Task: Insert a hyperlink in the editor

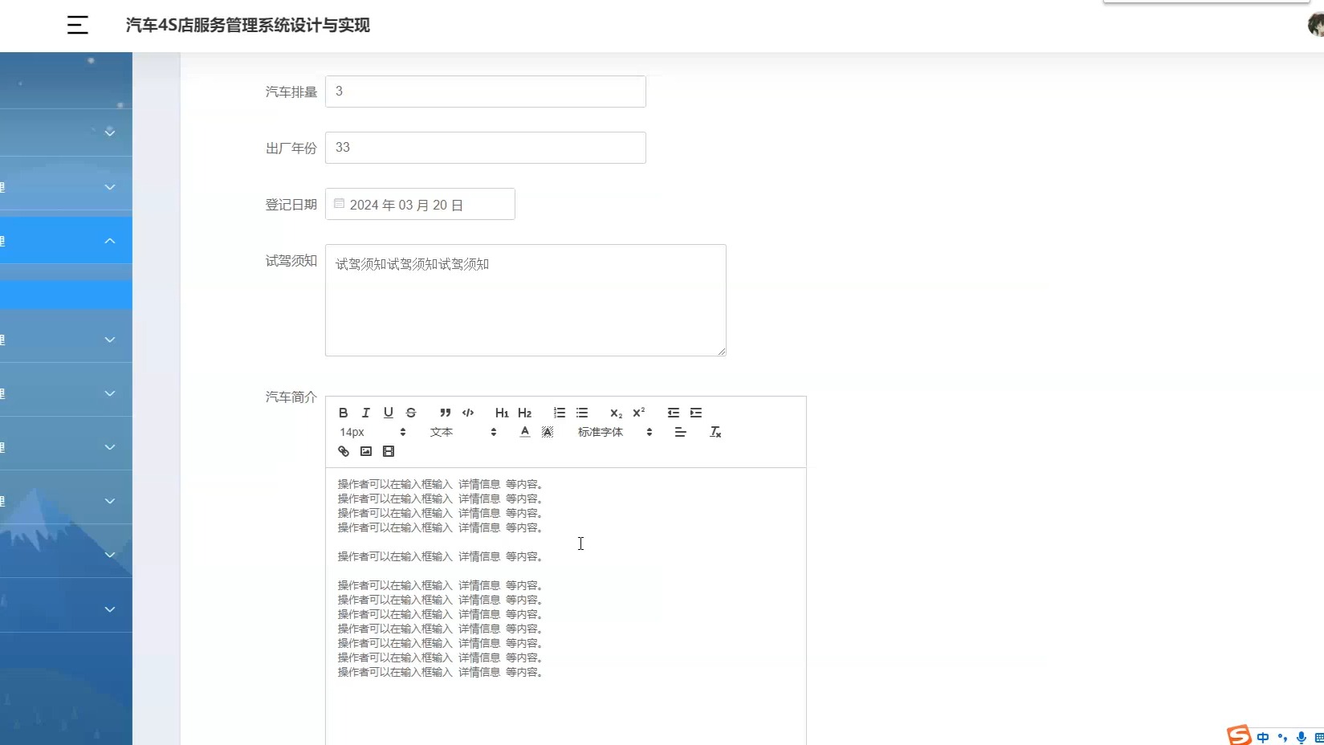Action: (x=343, y=451)
